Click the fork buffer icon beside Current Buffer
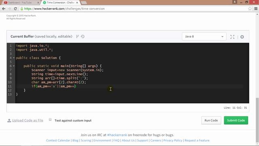259x146 pixels. coord(77,36)
